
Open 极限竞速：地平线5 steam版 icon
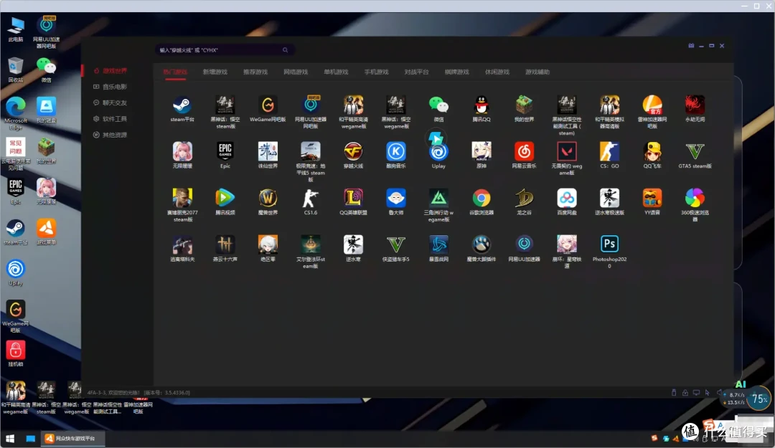[311, 152]
